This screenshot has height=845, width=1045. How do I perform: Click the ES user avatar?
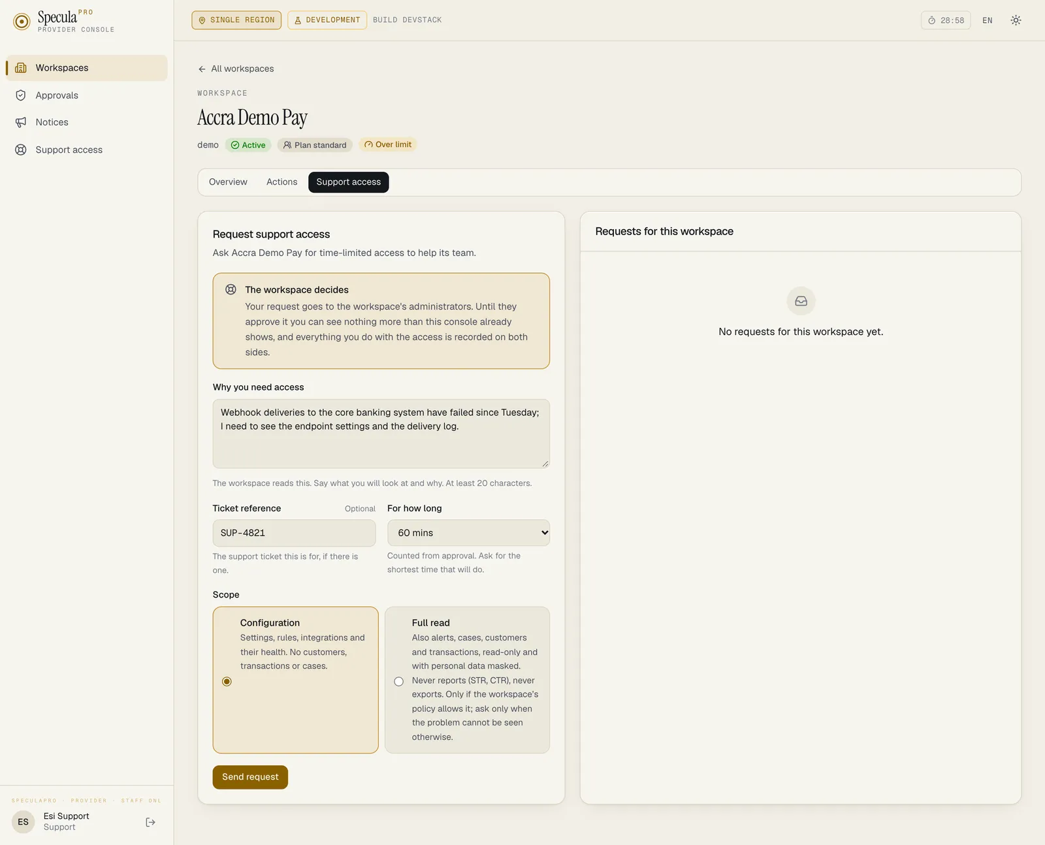(x=24, y=821)
